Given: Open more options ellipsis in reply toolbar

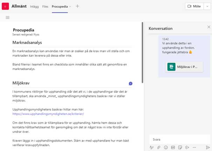Looking at the screenshot, I should click(194, 147).
